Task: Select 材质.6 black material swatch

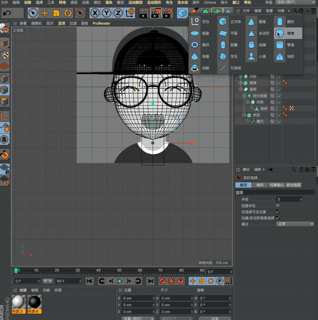Action: [35, 304]
